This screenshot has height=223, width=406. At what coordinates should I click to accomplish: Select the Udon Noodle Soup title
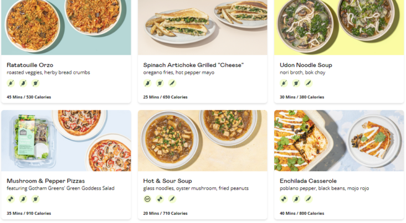click(x=306, y=65)
